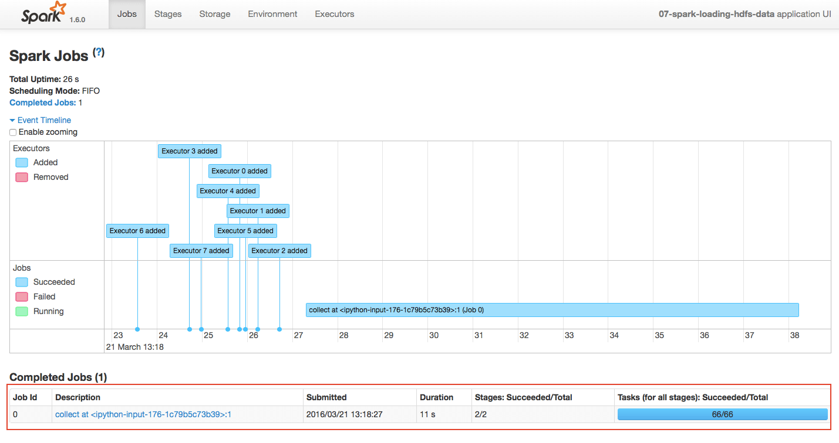View the Environment tab

272,14
